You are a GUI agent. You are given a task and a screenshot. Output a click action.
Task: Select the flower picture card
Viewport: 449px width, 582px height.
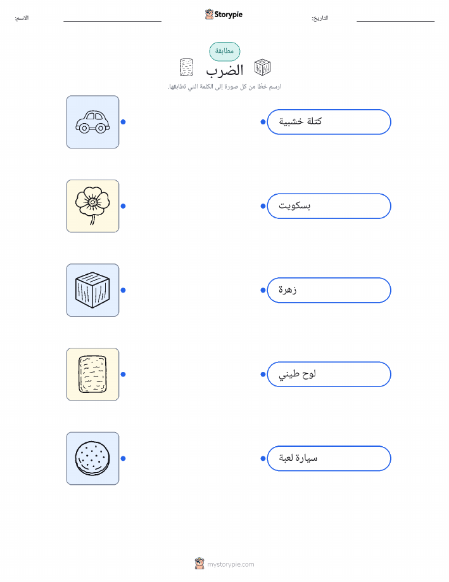92,206
